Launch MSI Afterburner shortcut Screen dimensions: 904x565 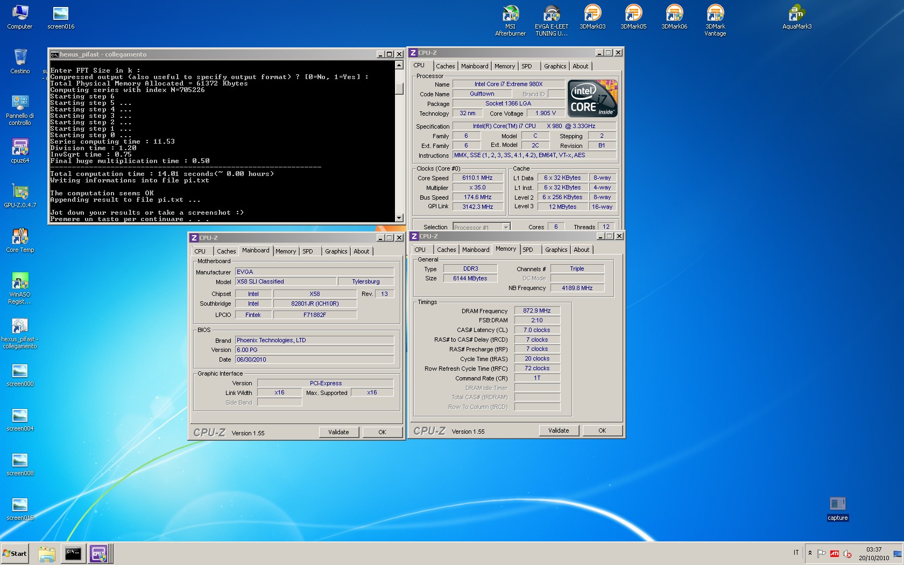tap(510, 20)
